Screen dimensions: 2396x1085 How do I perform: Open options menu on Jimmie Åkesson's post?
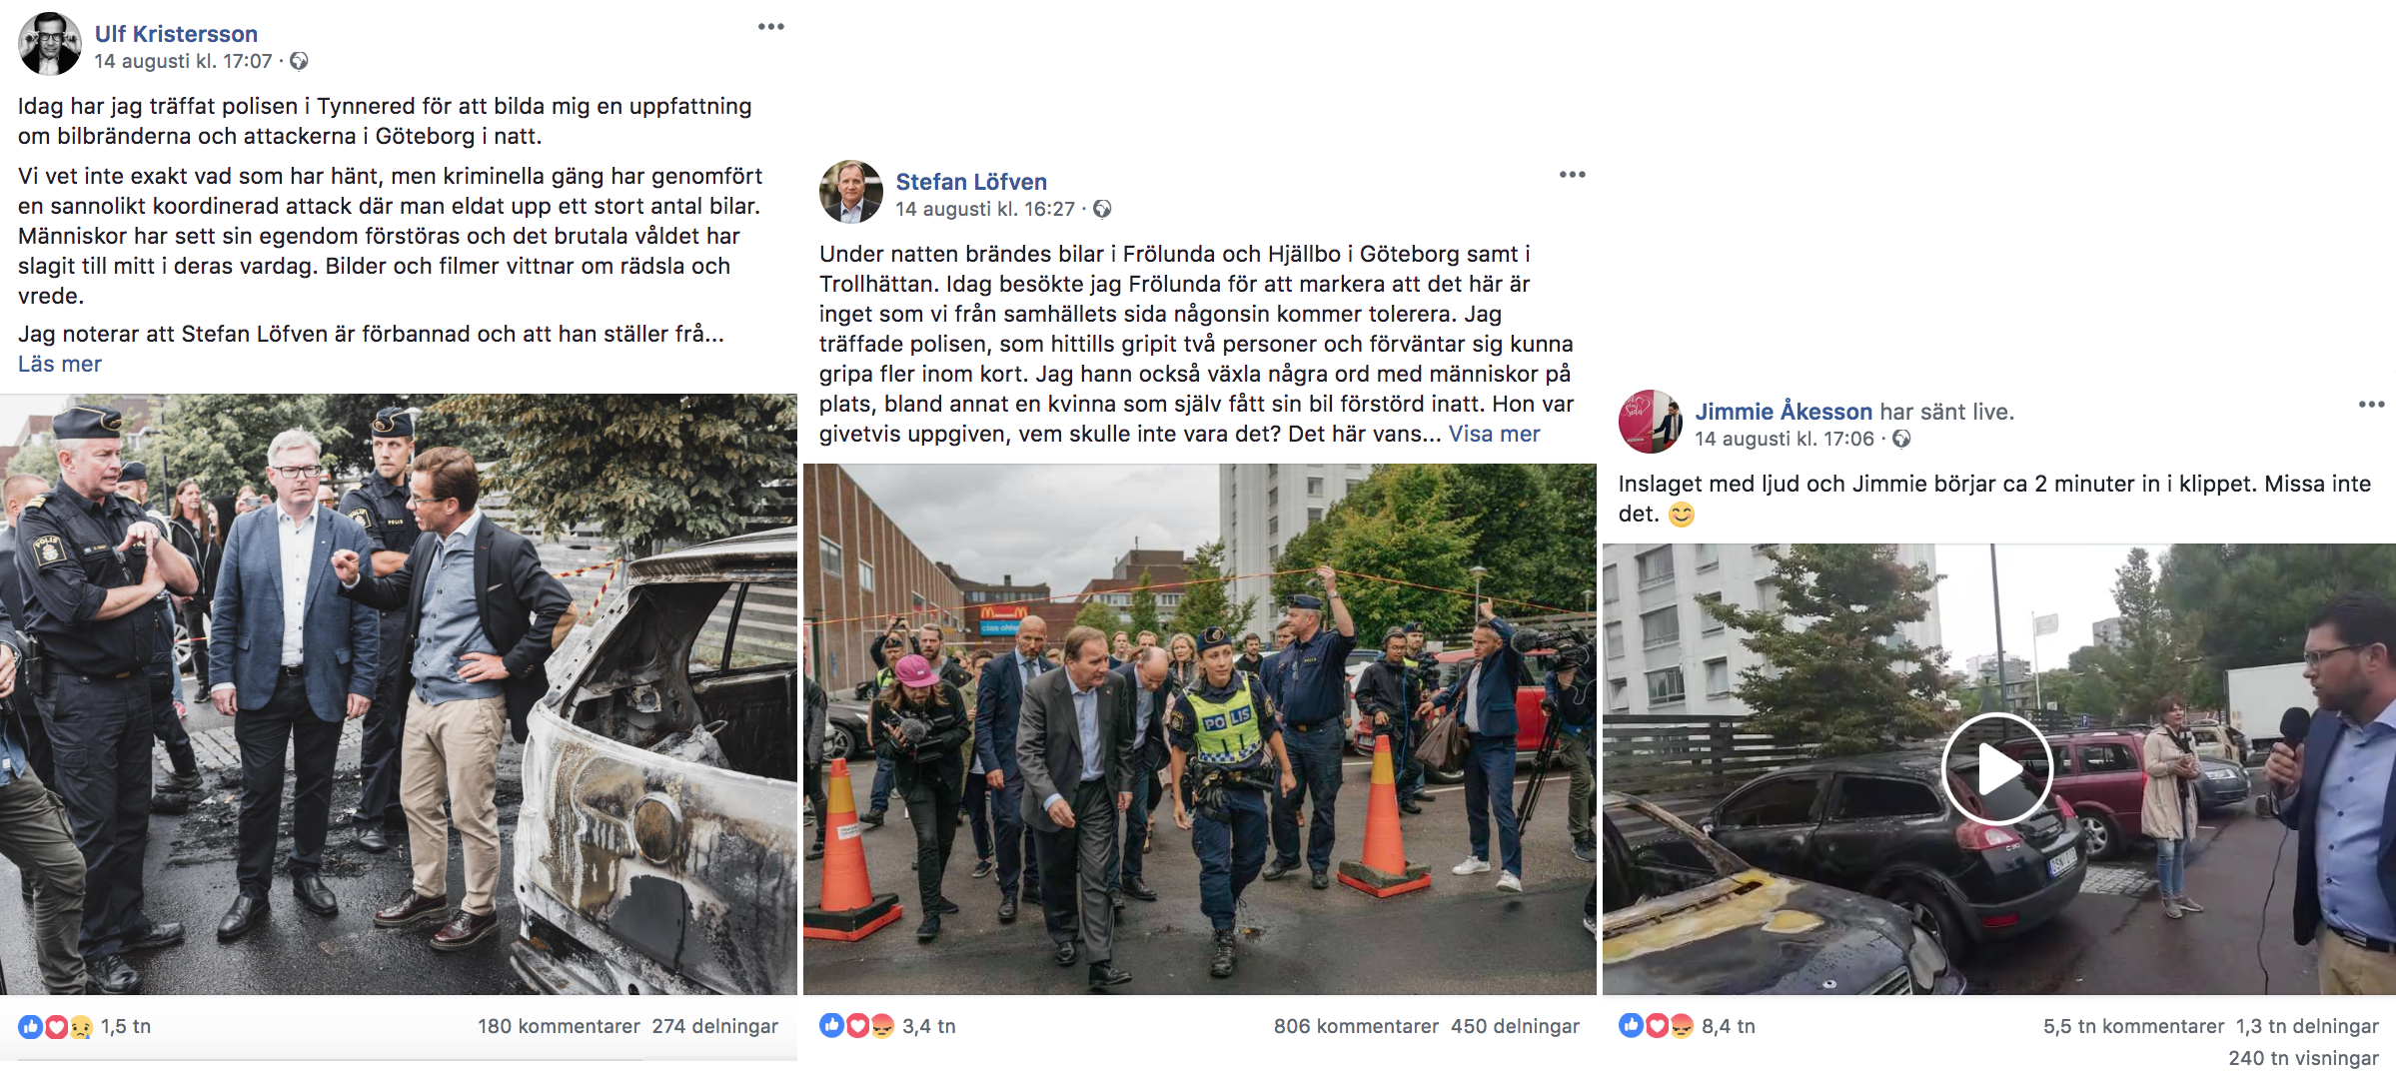pyautogui.click(x=2372, y=405)
